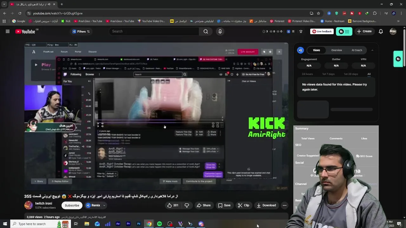Click the Give feedback button
Viewport: 406px width, 228px height.
tap(322, 31)
